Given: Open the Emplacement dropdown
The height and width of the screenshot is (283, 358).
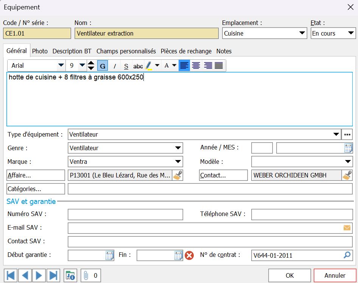Looking at the screenshot, I should pos(302,33).
